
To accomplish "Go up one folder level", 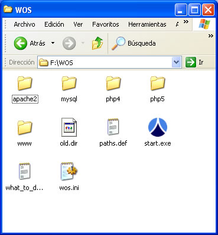I will click(x=97, y=43).
